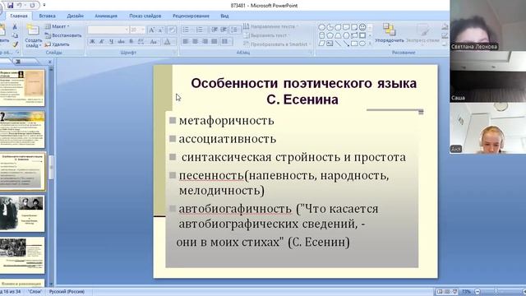Screen dimensions: 526x296
Task: Select slide thumbnail with two men photo
Action: coord(22,214)
